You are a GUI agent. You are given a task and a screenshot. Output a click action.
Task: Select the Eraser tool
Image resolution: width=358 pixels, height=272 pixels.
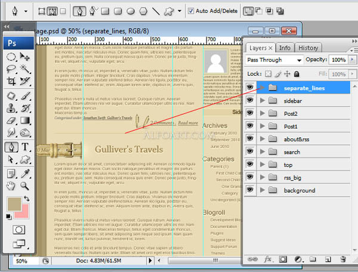[x=11, y=120]
